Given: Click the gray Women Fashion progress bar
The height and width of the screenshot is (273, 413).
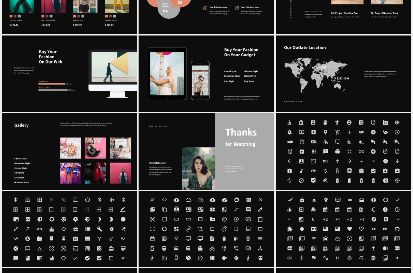Looking at the screenshot, I should tap(53, 90).
